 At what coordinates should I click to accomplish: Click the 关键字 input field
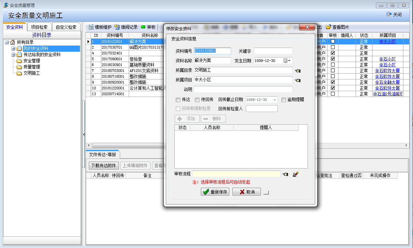273,51
